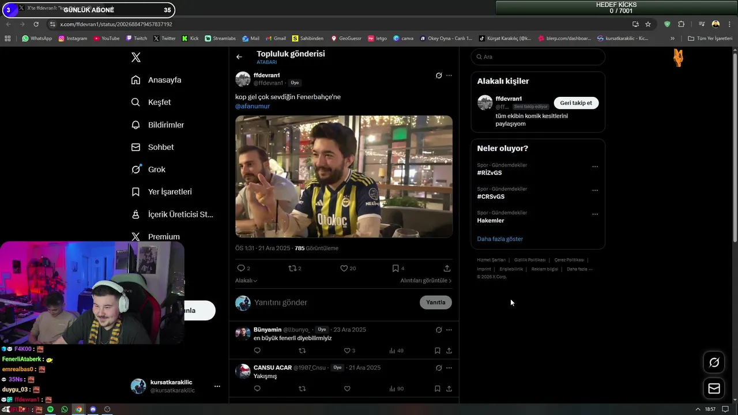
Task: Open the @afanumur mention link
Action: pos(253,106)
